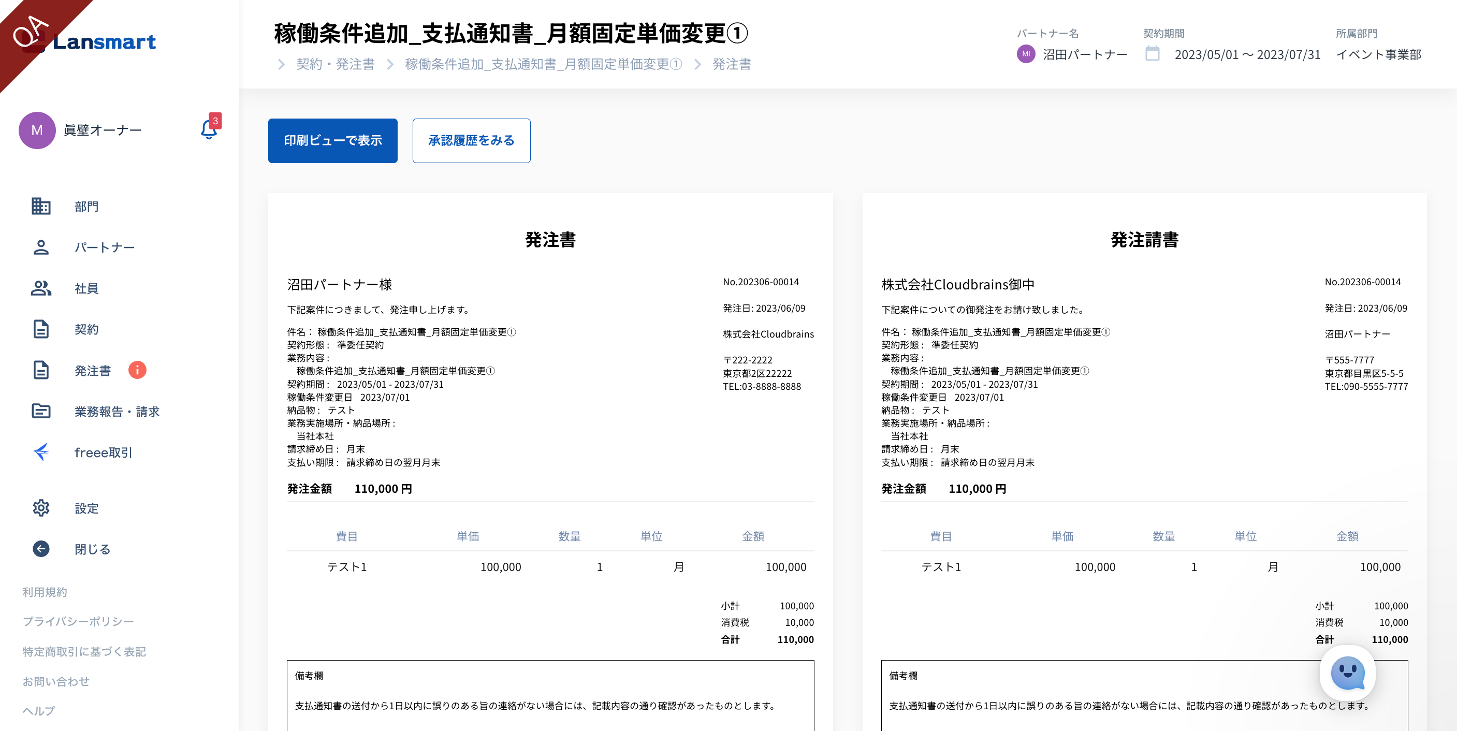Click the 契約 document icon
Screen dimensions: 1457x731
tap(41, 329)
